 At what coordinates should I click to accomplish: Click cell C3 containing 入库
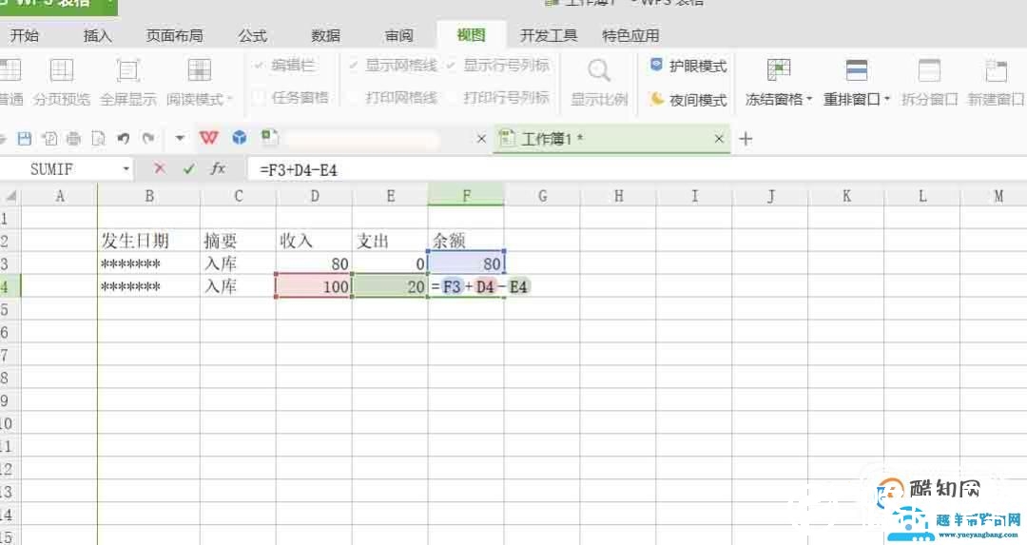(239, 263)
